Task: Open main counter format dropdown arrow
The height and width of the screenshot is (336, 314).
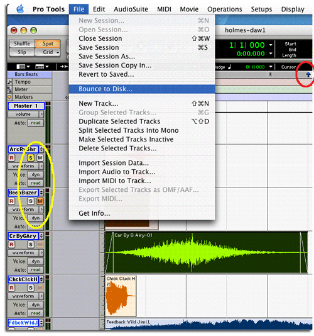Action: [271, 45]
